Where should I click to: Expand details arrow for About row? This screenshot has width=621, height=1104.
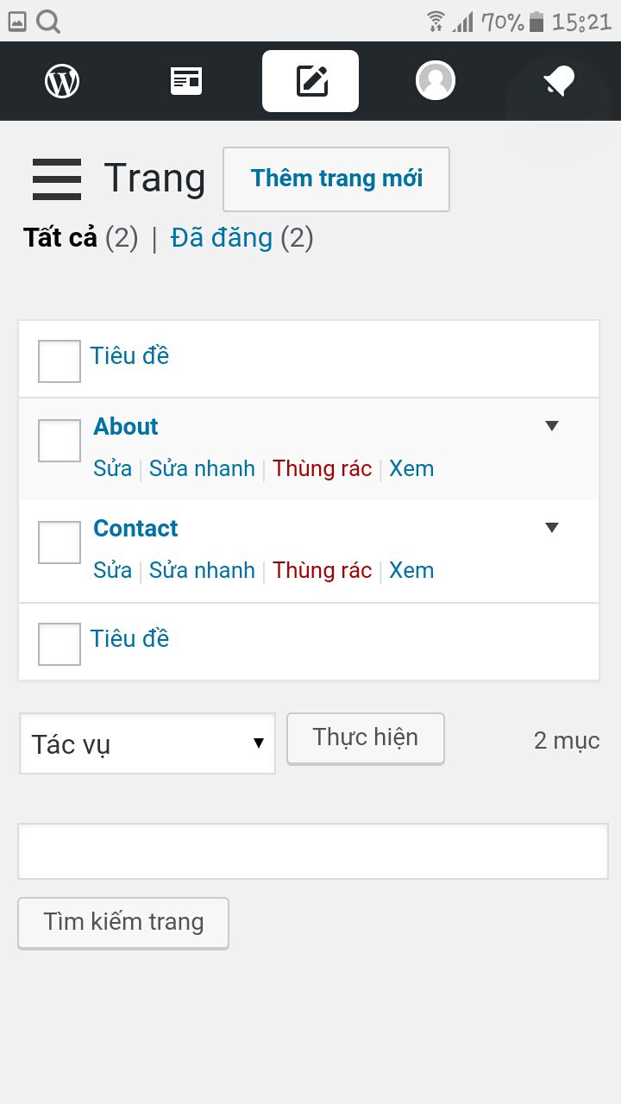pyautogui.click(x=552, y=425)
